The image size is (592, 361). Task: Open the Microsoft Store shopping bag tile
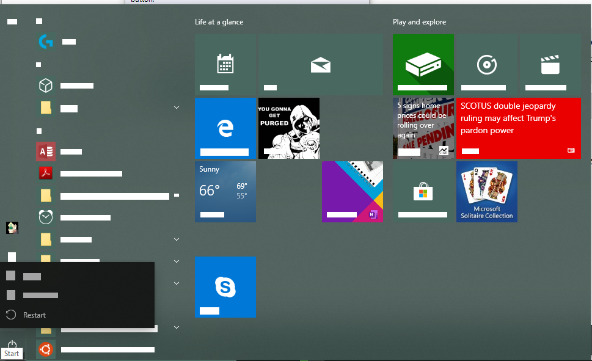pos(423,192)
